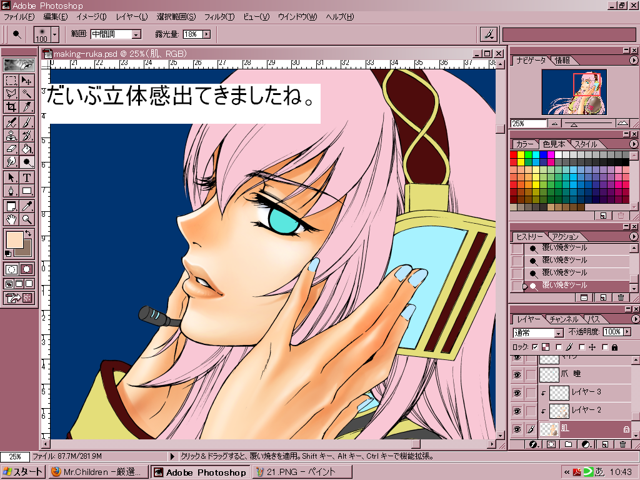Switch to 21.PNG ペイント taskbar window

pos(302,472)
